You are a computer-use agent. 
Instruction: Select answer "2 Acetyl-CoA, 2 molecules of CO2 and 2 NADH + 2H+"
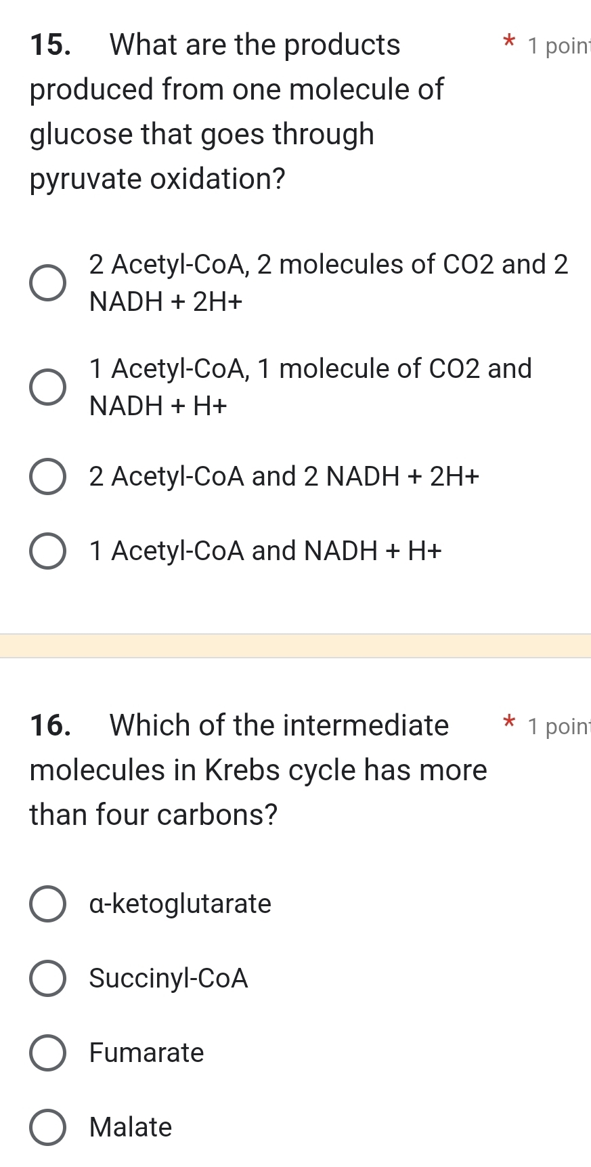click(x=47, y=283)
